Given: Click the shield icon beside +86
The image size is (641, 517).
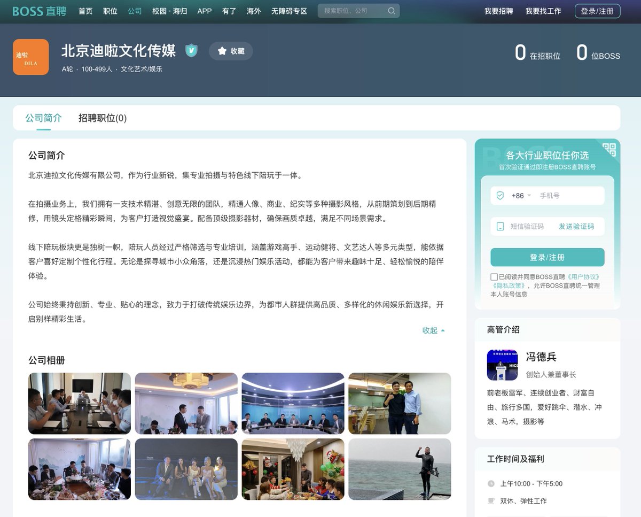Looking at the screenshot, I should [500, 196].
